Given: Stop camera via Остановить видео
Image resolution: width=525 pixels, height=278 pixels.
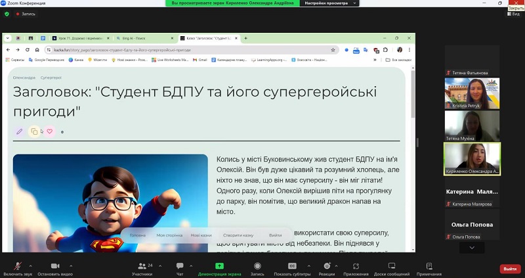Looking at the screenshot, I should tap(55, 269).
